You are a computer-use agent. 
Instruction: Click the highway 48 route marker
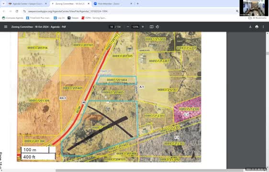tap(84, 102)
